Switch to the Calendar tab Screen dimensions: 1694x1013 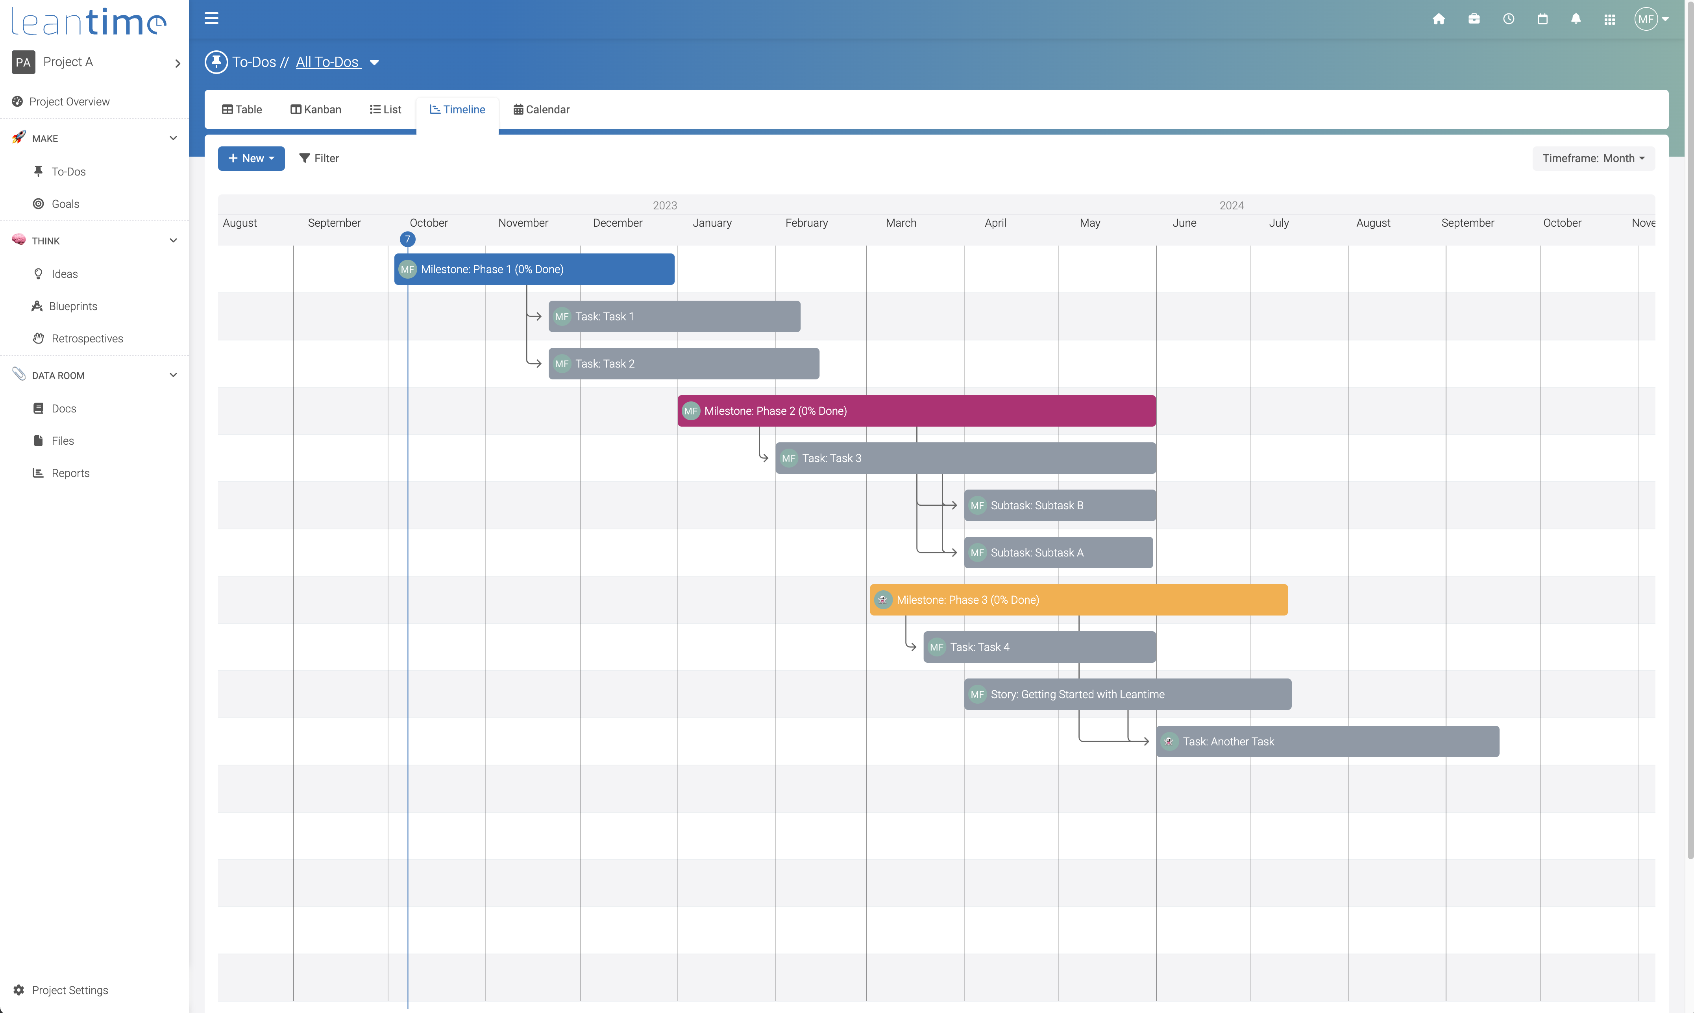541,109
